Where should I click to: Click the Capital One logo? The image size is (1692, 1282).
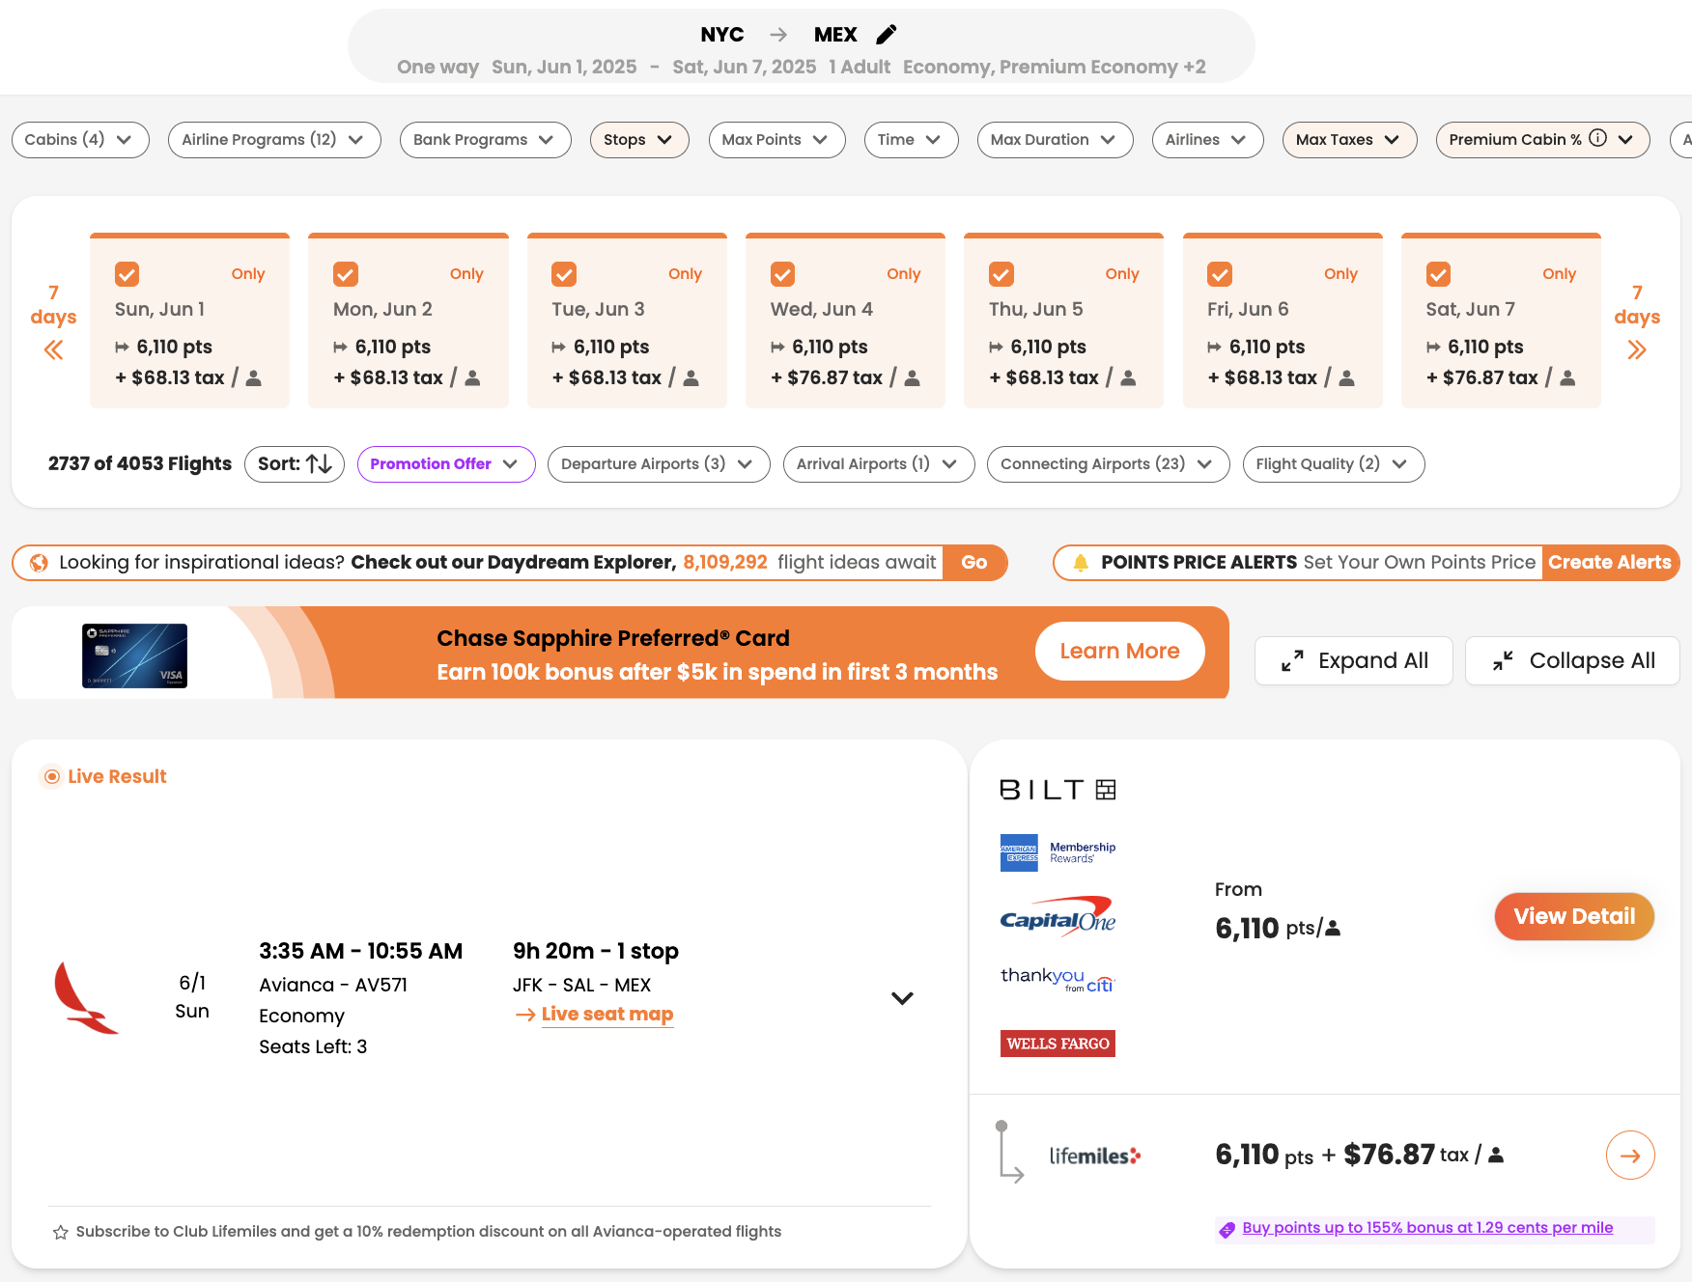point(1057,916)
